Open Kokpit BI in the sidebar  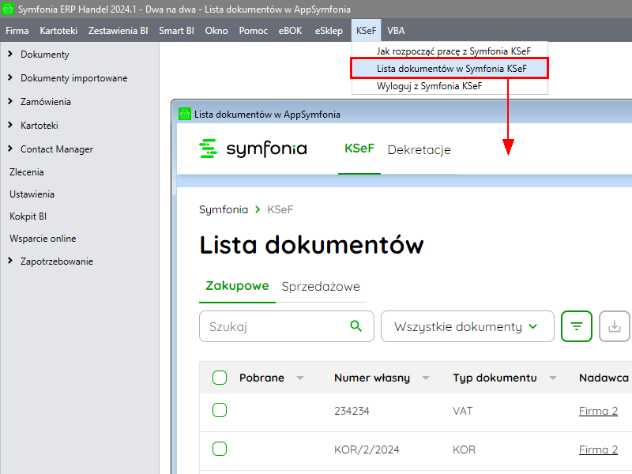[x=28, y=216]
